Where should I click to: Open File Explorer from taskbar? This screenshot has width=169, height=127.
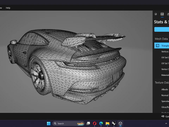pos(107,123)
